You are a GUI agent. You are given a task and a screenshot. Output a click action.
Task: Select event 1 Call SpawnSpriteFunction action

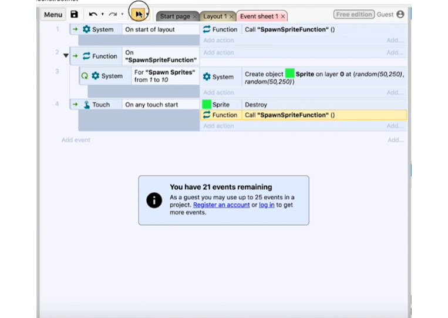tap(325, 29)
